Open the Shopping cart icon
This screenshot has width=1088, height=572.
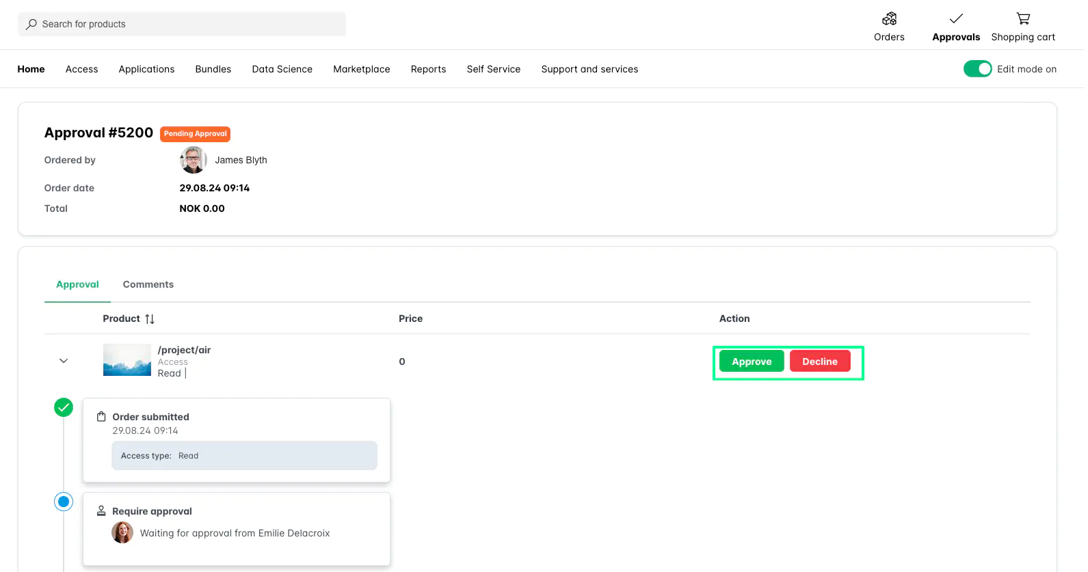click(x=1023, y=18)
